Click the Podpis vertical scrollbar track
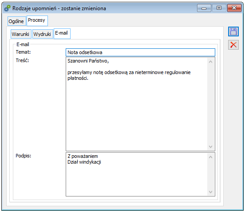This screenshot has width=245, height=212. [x=210, y=174]
